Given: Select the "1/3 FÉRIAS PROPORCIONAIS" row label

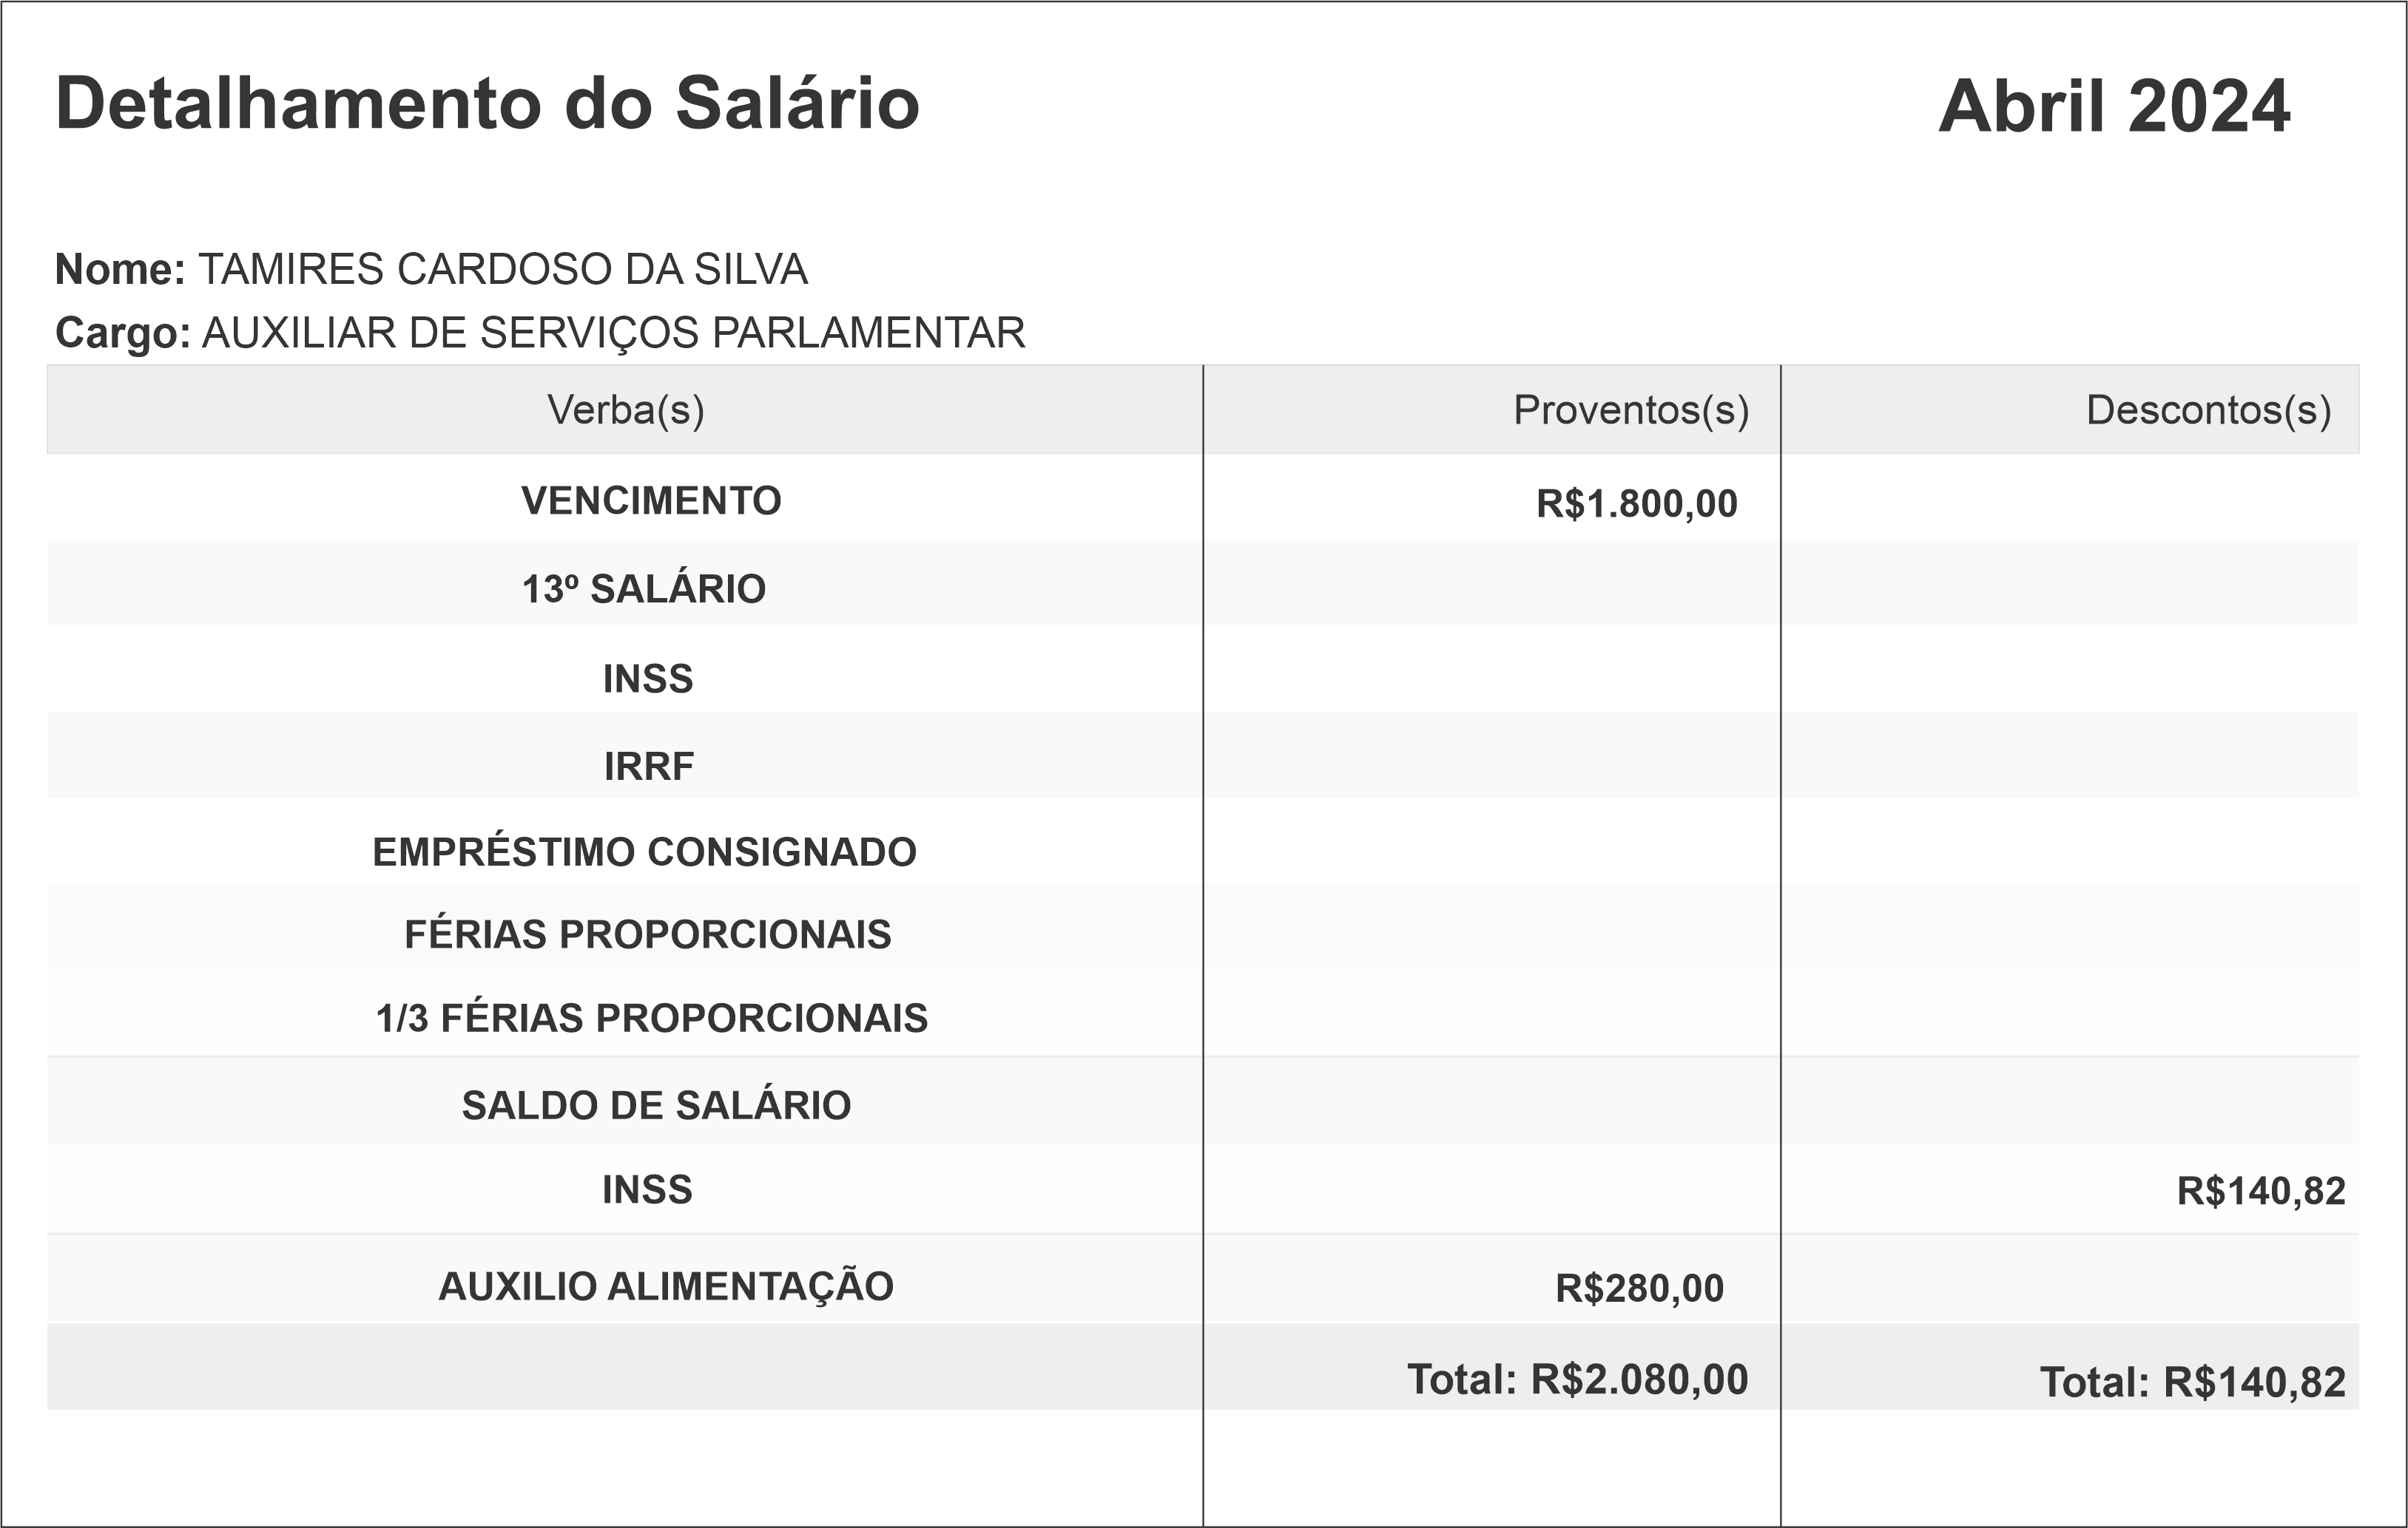Looking at the screenshot, I should click(x=651, y=1019).
